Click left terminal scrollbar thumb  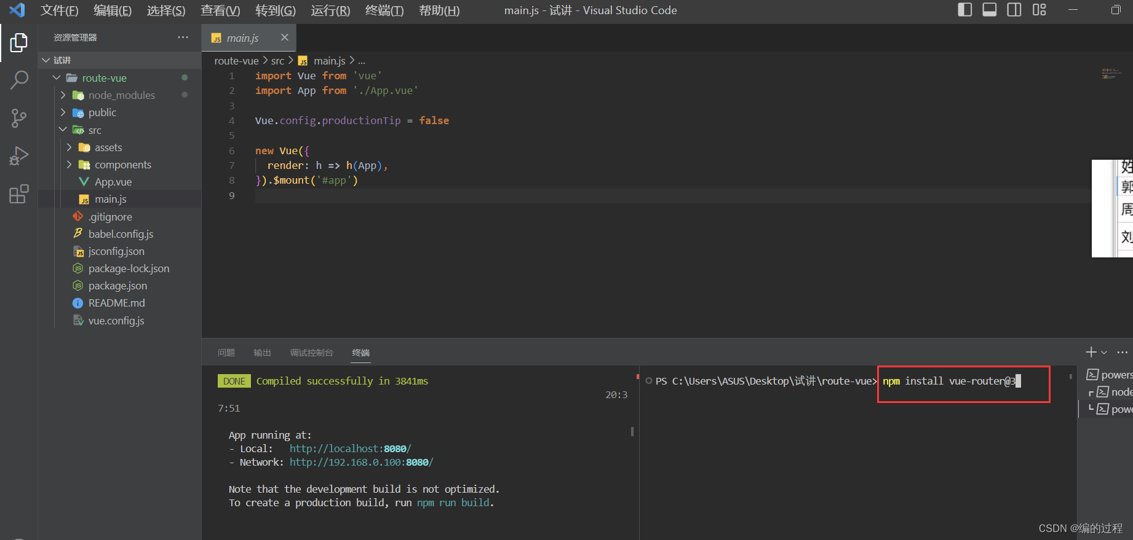pos(632,431)
